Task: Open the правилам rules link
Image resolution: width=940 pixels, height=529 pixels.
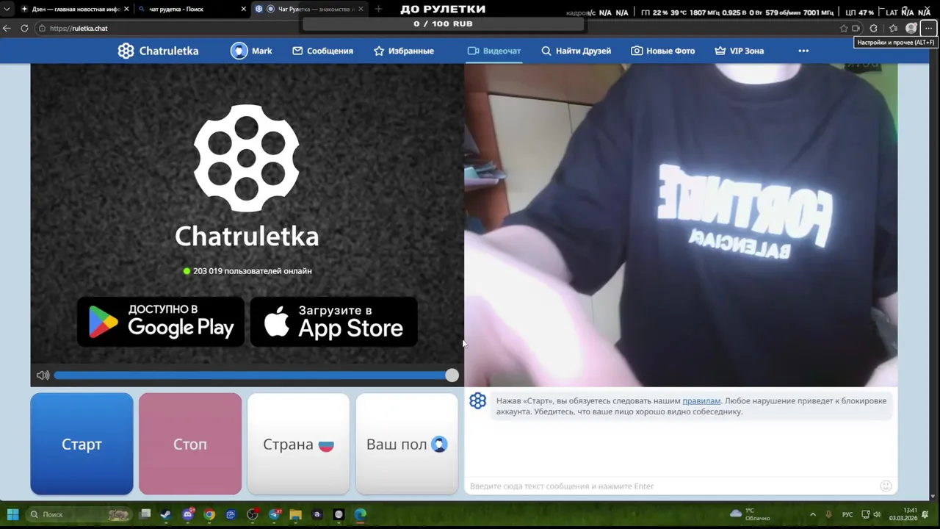Action: (x=701, y=400)
